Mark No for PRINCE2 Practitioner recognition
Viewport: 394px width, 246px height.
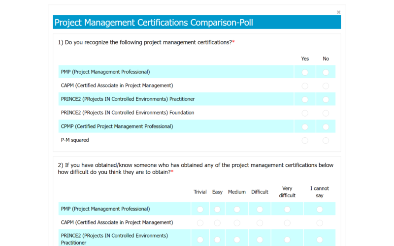click(x=326, y=99)
